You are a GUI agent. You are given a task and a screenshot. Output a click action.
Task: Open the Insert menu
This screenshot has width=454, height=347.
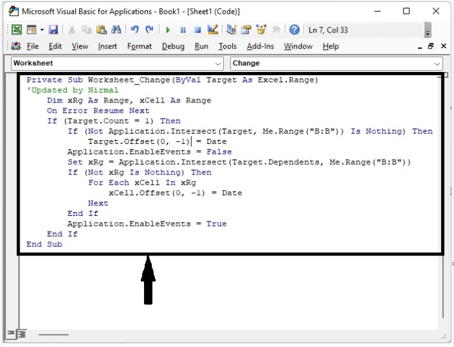pyautogui.click(x=108, y=46)
